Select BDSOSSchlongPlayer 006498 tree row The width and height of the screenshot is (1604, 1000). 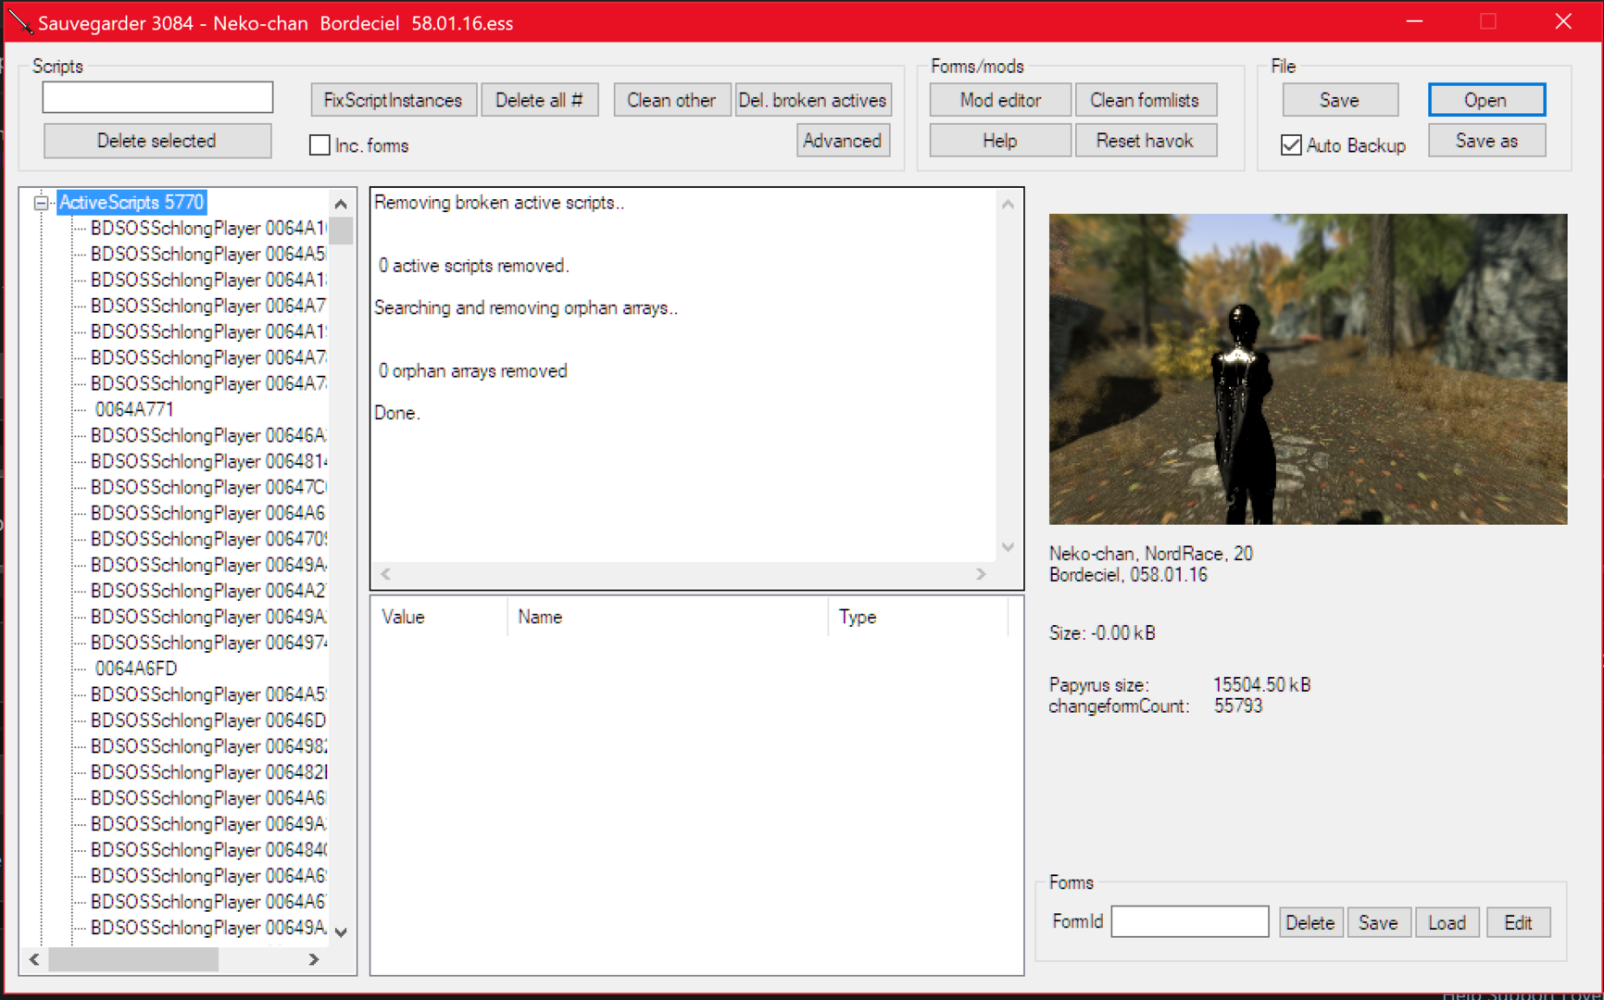pyautogui.click(x=208, y=746)
